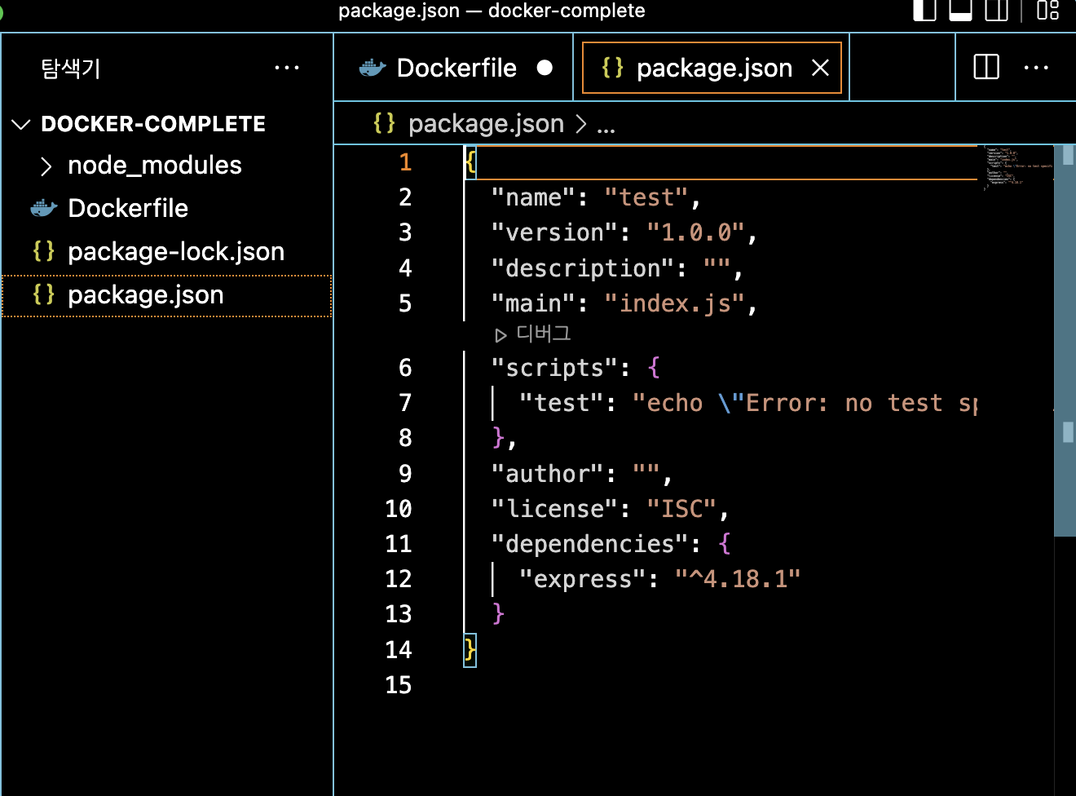Click the "ISC" license value
This screenshot has height=796, width=1076.
point(681,509)
